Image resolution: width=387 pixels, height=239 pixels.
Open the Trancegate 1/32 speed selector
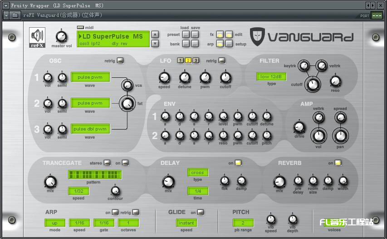(78, 191)
